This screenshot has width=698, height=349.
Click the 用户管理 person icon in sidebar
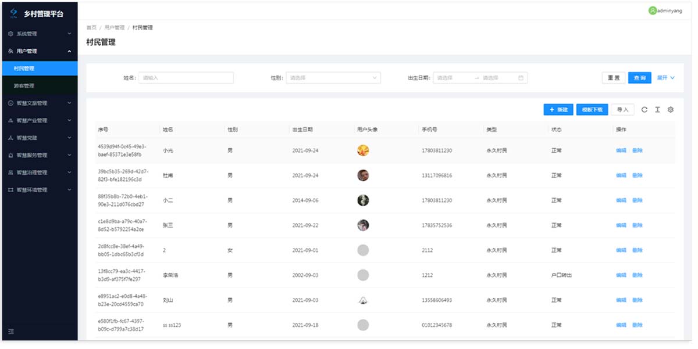point(11,51)
